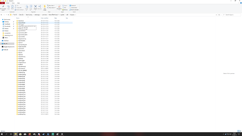Open the Windows notification center
Viewport: 242px width, 136px height.
239,134
